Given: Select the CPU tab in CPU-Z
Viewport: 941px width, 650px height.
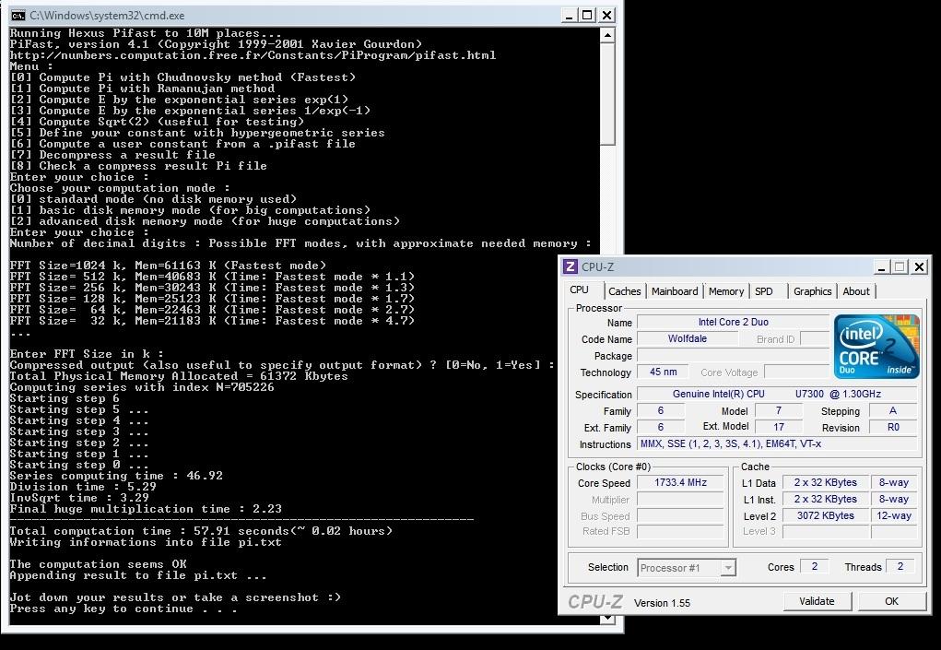Looking at the screenshot, I should [579, 290].
